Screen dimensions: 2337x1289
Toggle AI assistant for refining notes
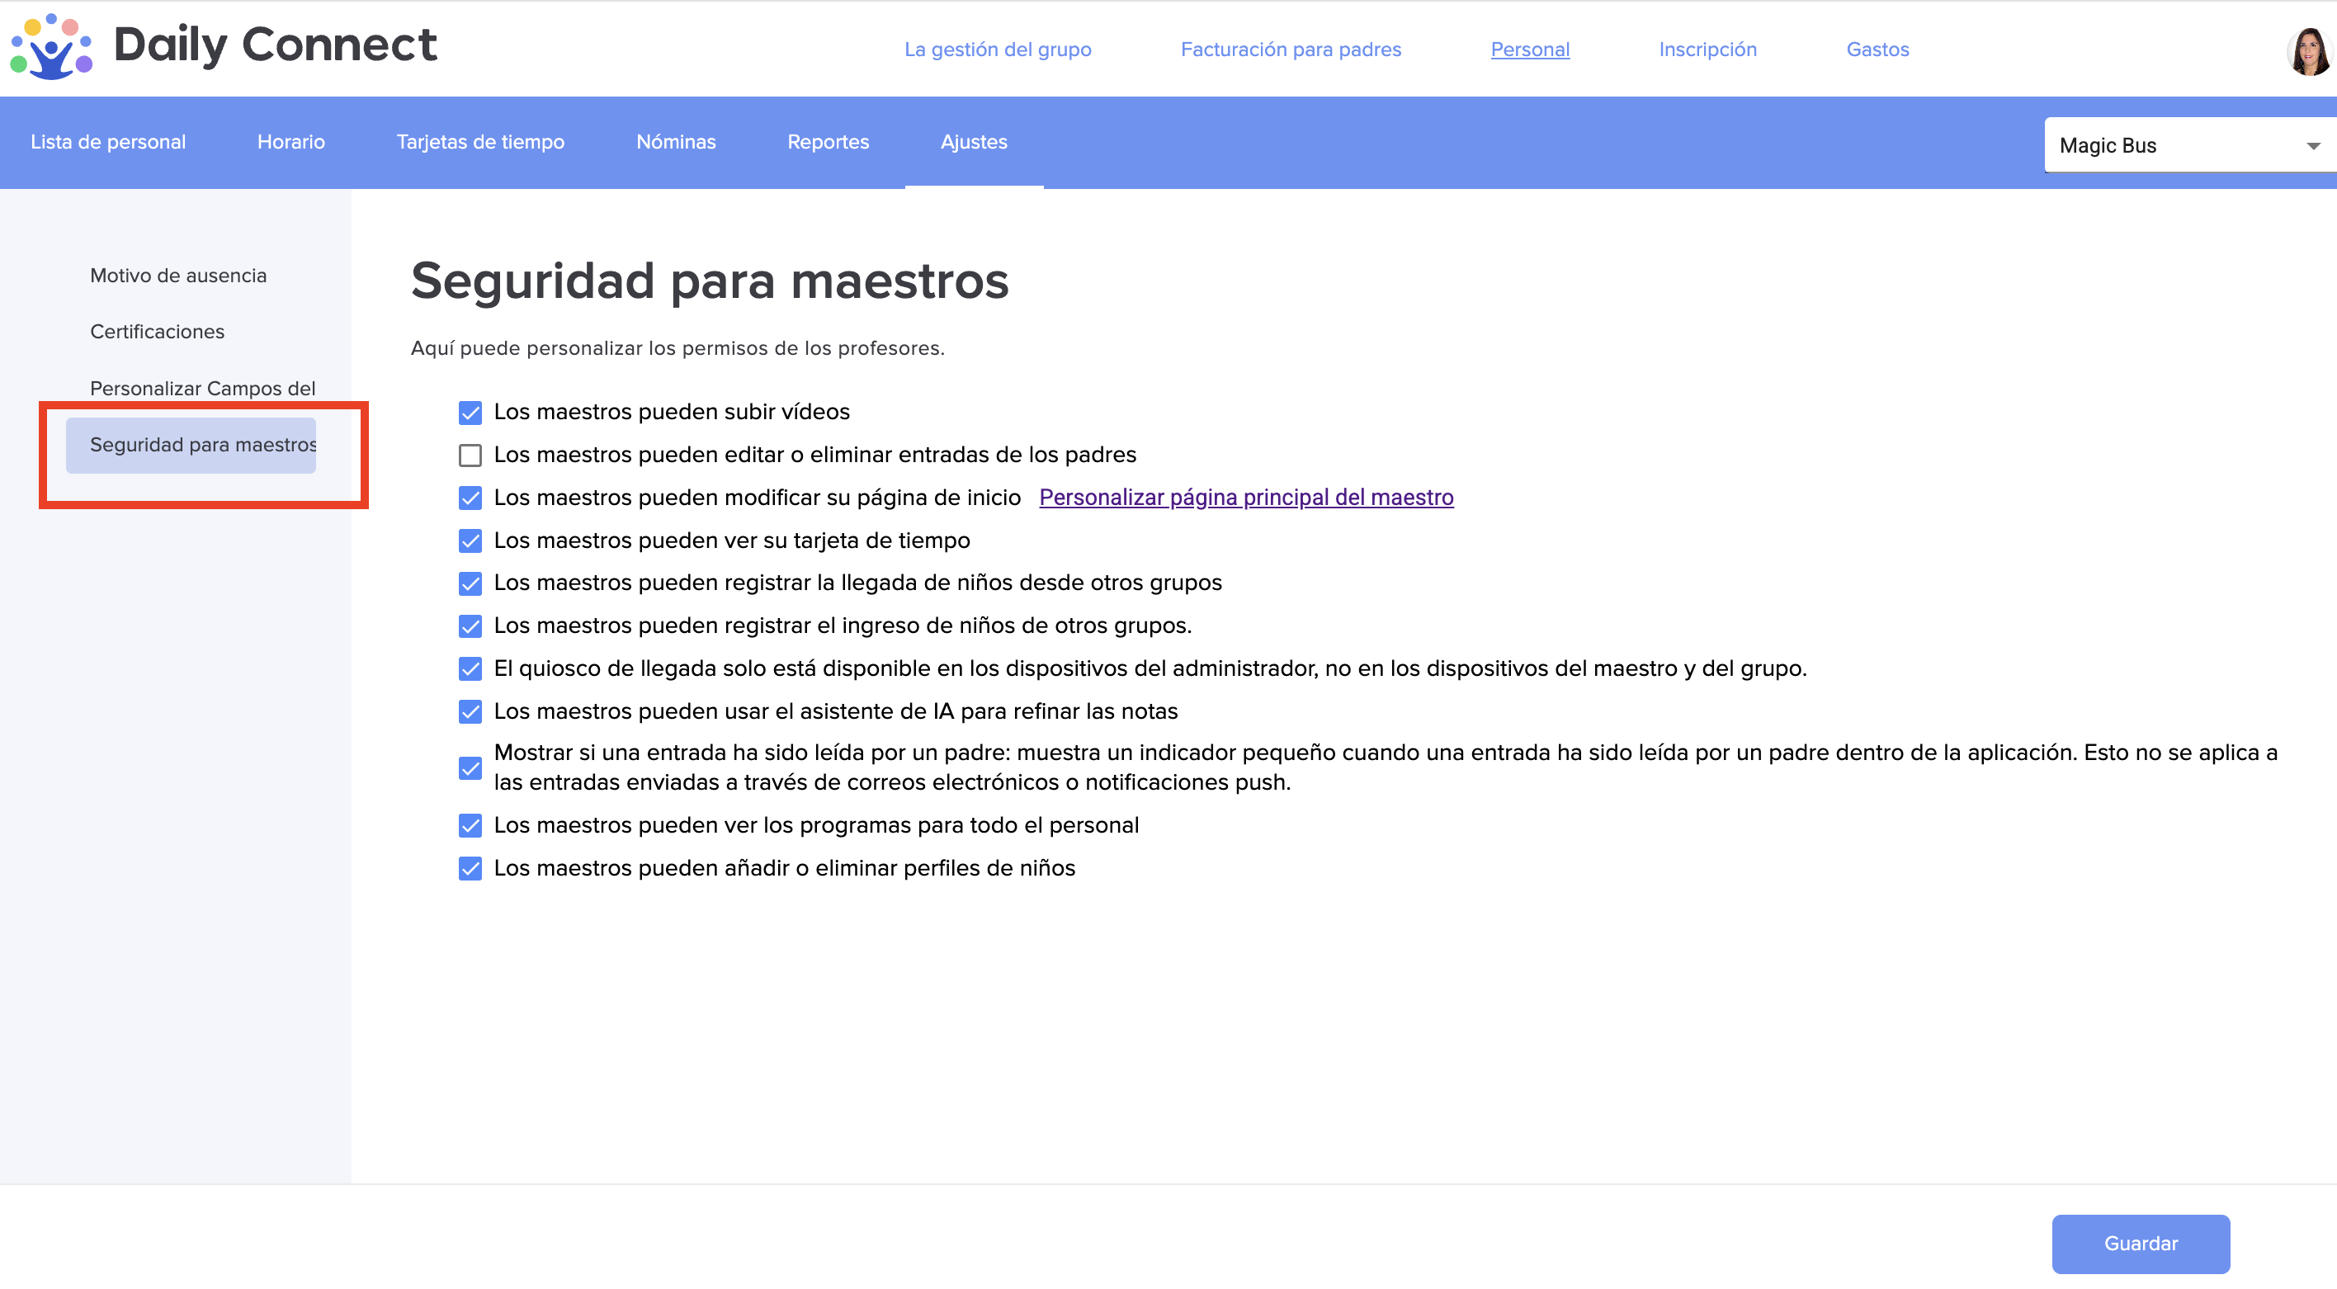(470, 712)
